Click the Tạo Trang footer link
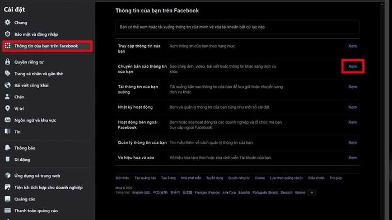 [169, 178]
